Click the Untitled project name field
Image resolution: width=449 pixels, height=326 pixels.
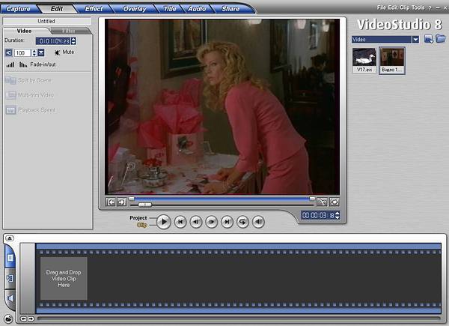pyautogui.click(x=46, y=21)
